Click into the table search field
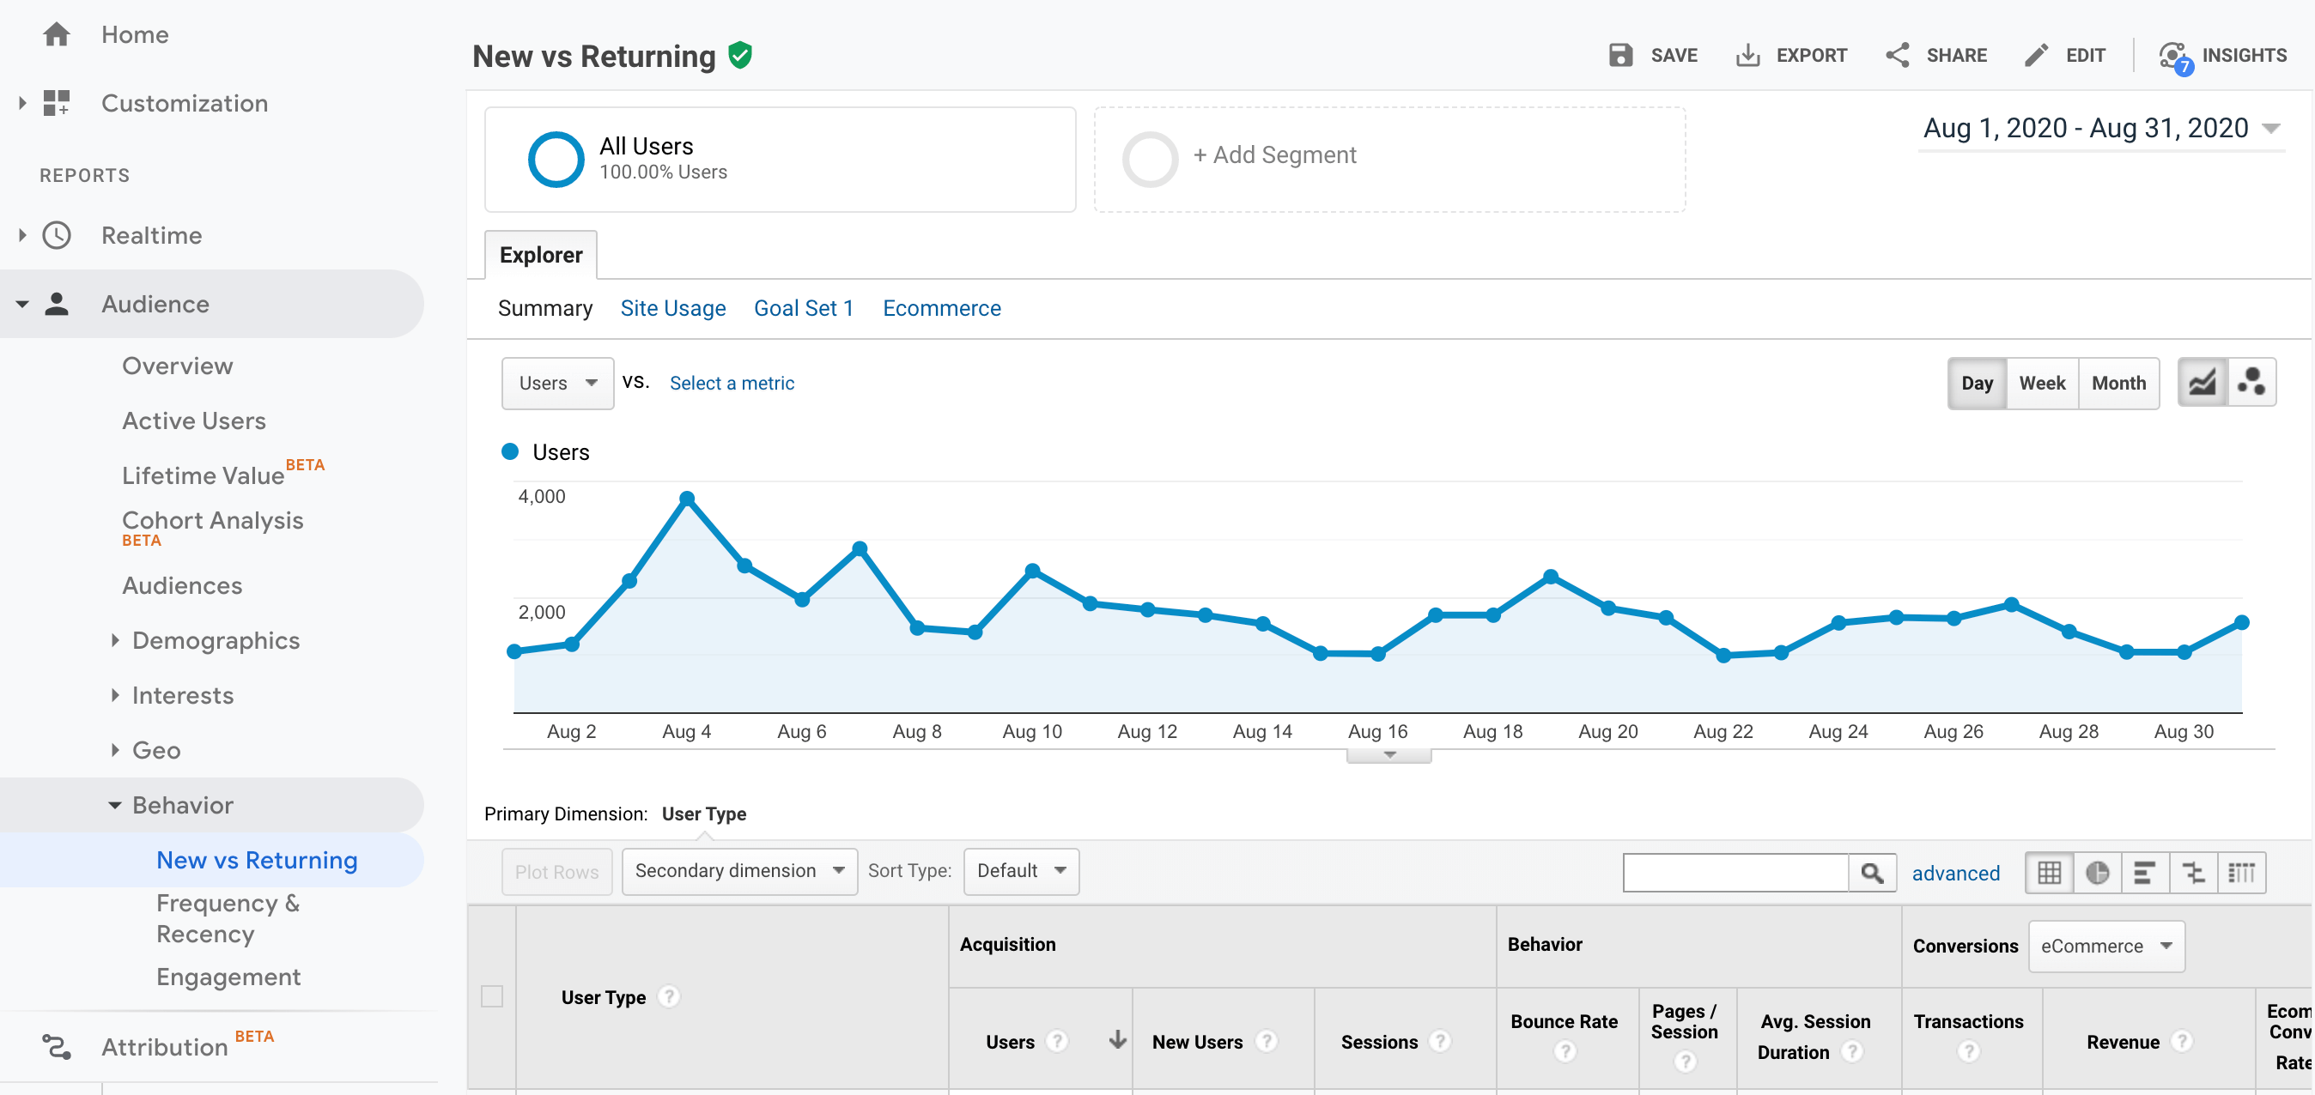Viewport: 2315px width, 1095px height. [x=1735, y=872]
